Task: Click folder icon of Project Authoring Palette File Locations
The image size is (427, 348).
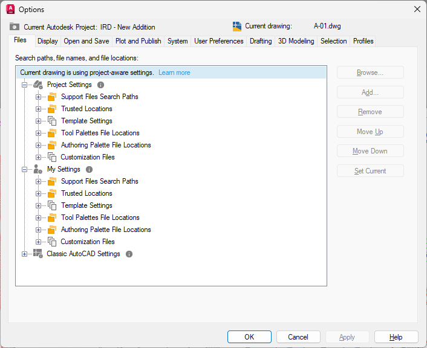Action: [x=52, y=145]
